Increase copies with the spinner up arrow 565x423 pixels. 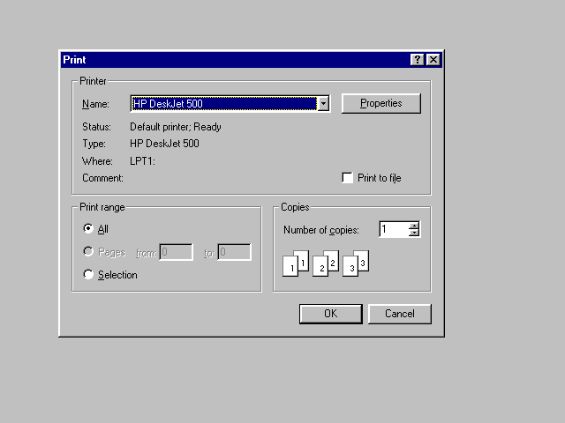coord(414,226)
